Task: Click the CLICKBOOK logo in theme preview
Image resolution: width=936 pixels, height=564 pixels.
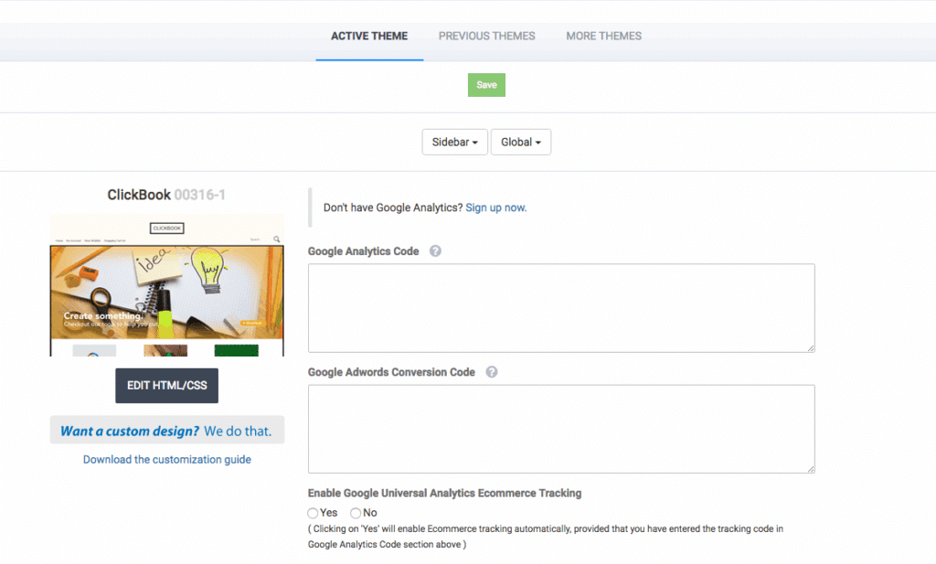Action: tap(167, 228)
